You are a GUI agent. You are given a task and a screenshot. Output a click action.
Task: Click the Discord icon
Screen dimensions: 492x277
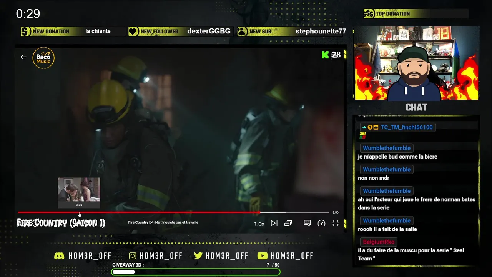click(59, 256)
